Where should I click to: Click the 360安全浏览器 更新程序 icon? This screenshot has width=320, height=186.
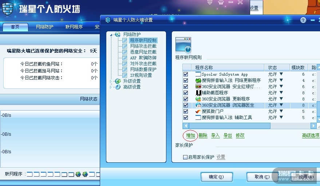click(x=198, y=99)
